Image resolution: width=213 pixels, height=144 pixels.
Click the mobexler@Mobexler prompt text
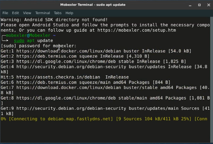click(28, 36)
